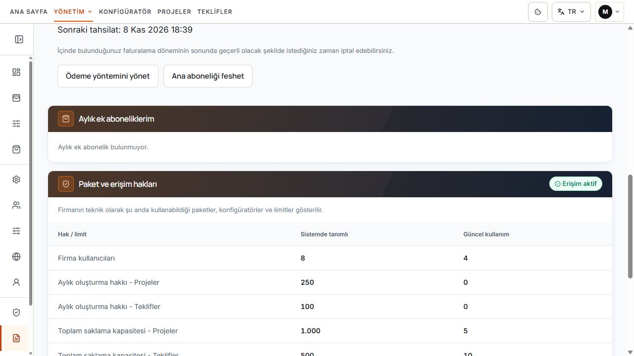The image size is (634, 356).
Task: Open the users group icon in sidebar
Action: click(x=16, y=205)
